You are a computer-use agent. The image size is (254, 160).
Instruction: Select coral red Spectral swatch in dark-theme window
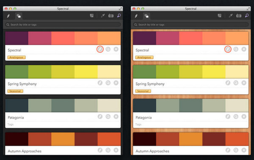coord(63,38)
